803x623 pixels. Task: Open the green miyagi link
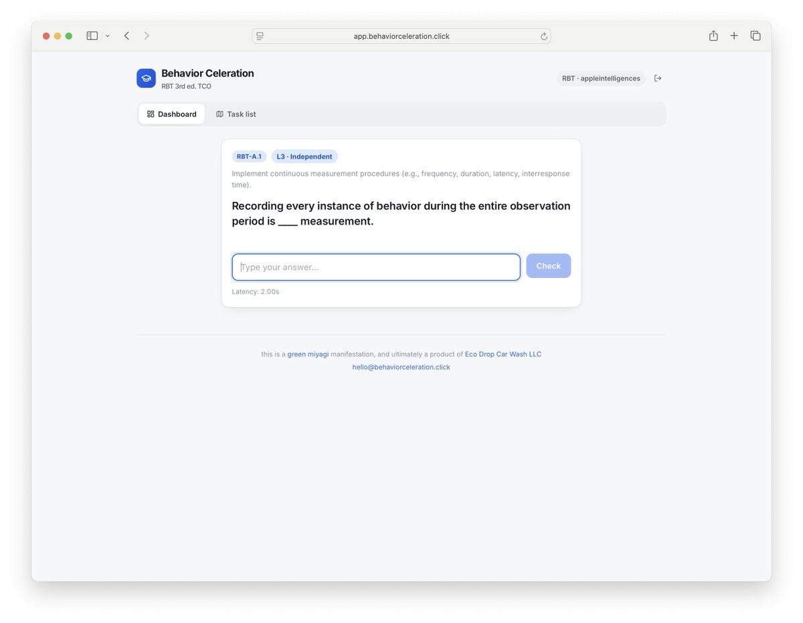click(x=308, y=354)
